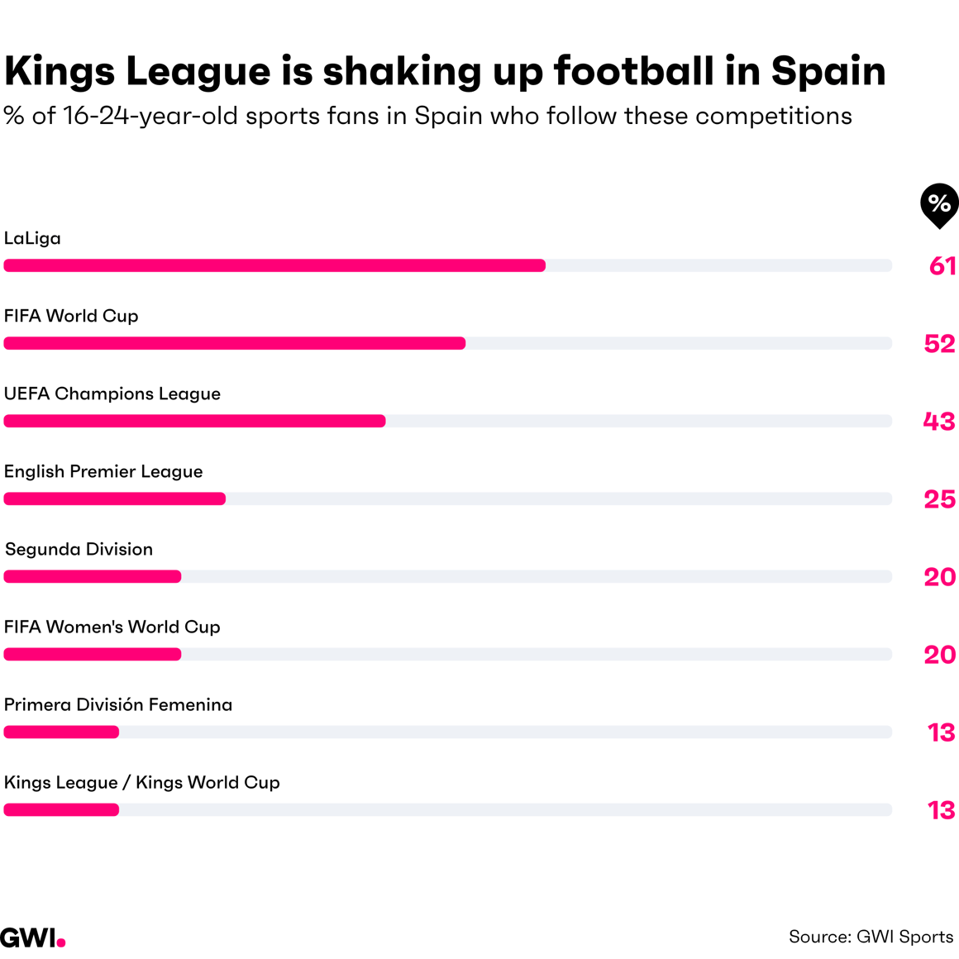
Task: Click the UEFA Champions League label
Action: point(112,394)
